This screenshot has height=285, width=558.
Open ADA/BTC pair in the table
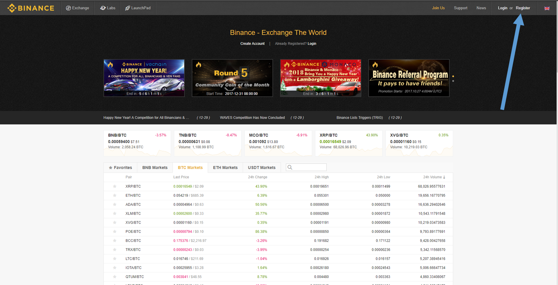click(x=133, y=205)
